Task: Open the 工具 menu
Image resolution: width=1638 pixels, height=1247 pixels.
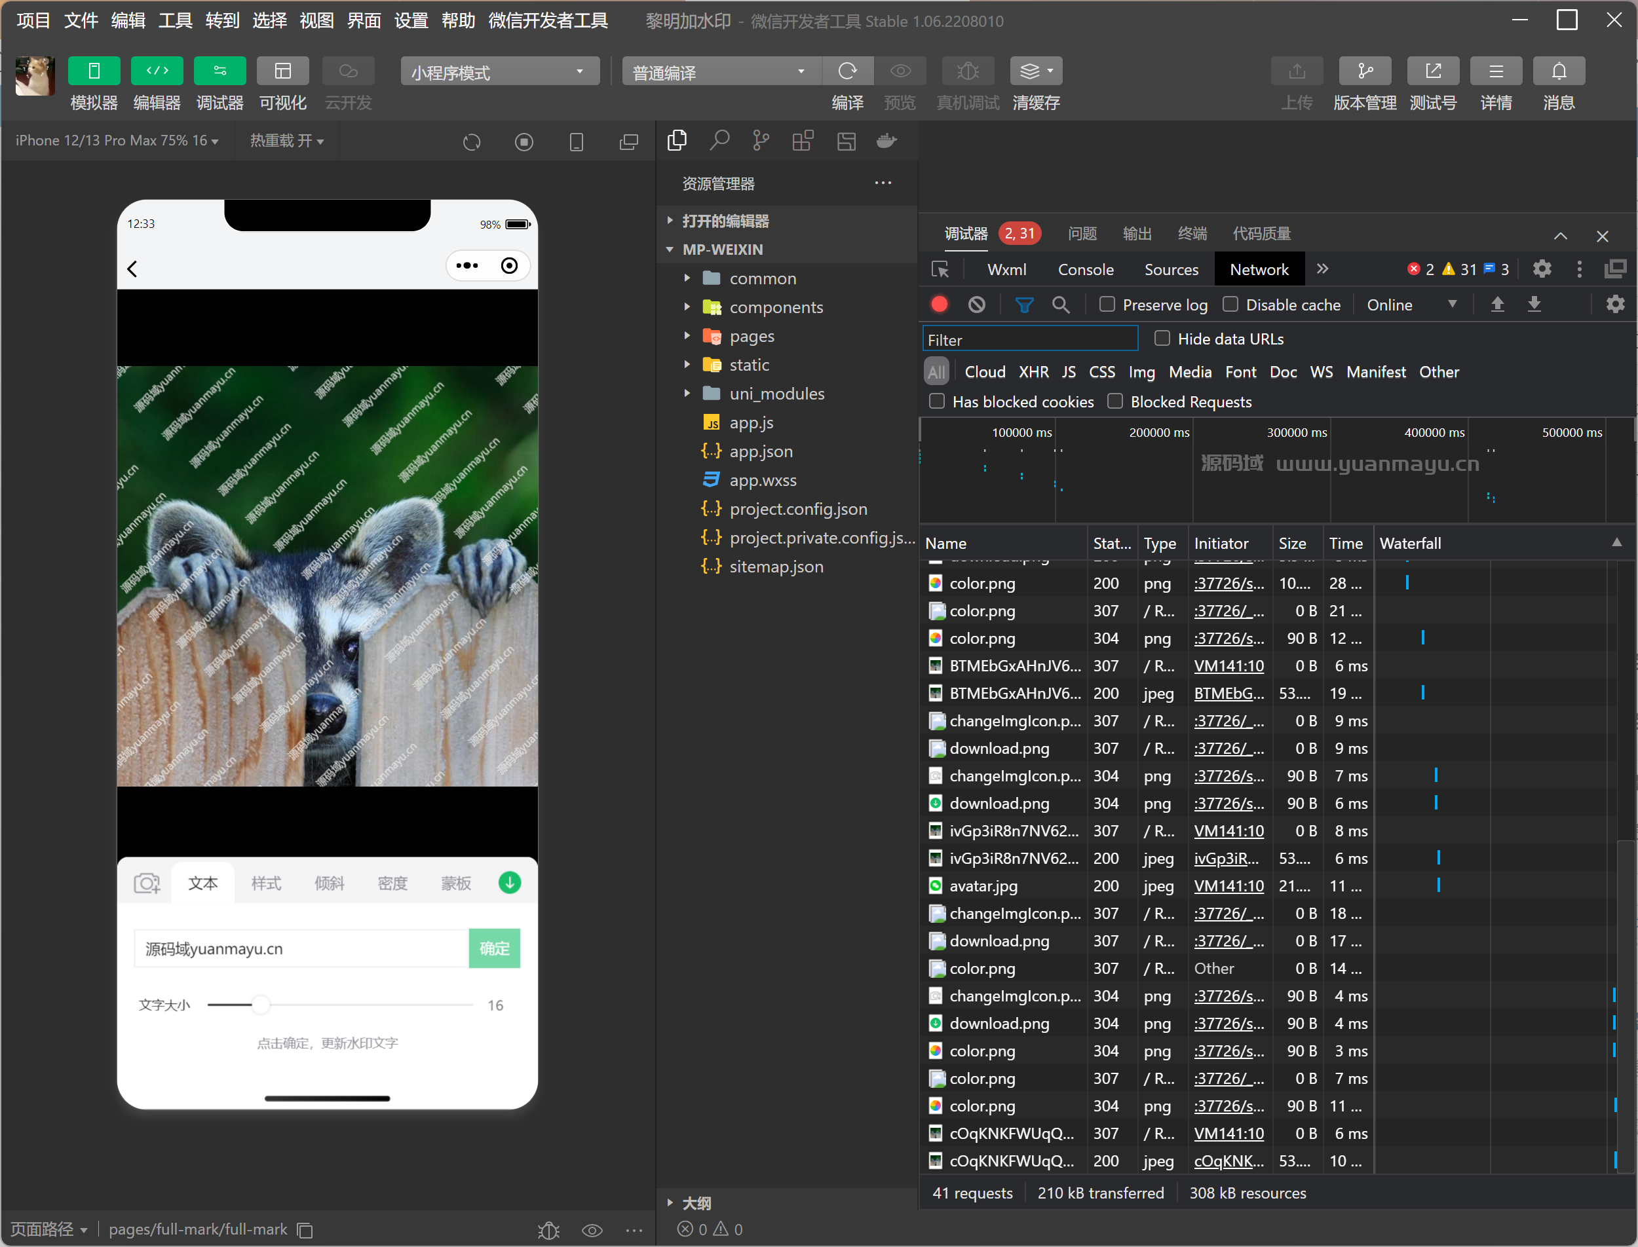Action: 175,21
